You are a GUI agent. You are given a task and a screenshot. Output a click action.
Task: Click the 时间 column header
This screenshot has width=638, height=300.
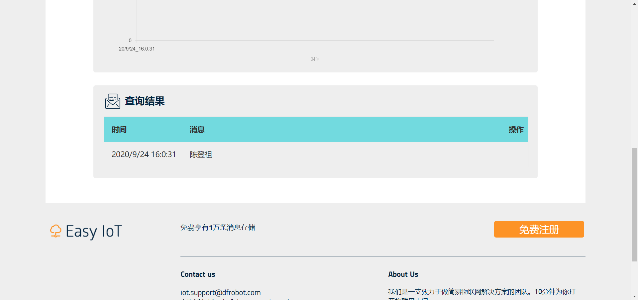tap(119, 130)
